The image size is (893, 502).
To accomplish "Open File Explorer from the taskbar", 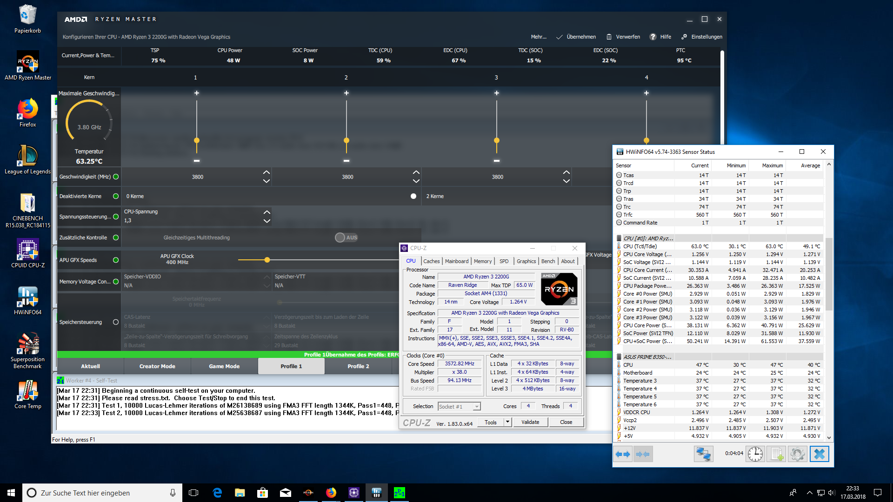I will [240, 493].
